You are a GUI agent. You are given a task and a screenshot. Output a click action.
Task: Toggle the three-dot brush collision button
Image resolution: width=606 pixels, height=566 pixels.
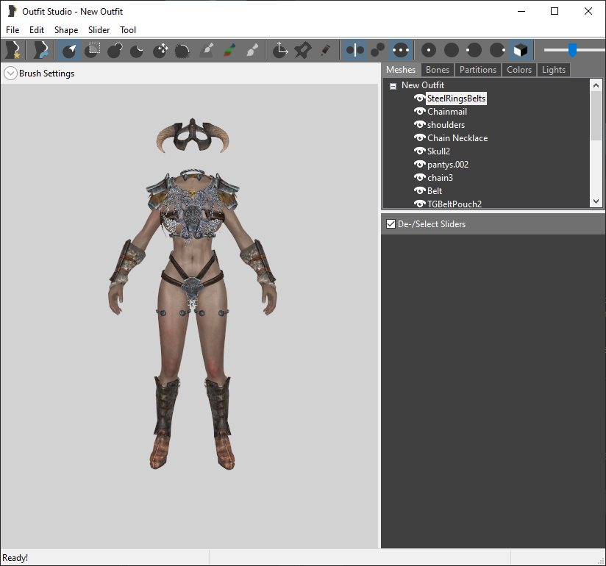click(x=400, y=50)
